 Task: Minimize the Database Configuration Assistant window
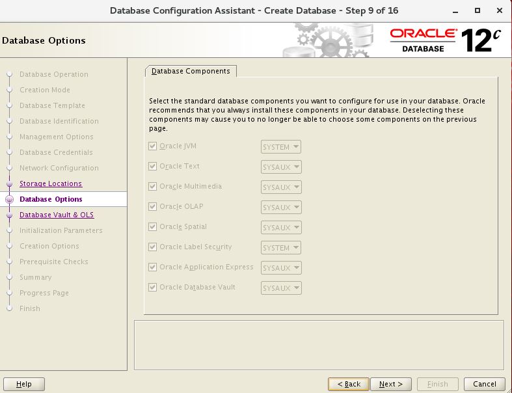(455, 11)
